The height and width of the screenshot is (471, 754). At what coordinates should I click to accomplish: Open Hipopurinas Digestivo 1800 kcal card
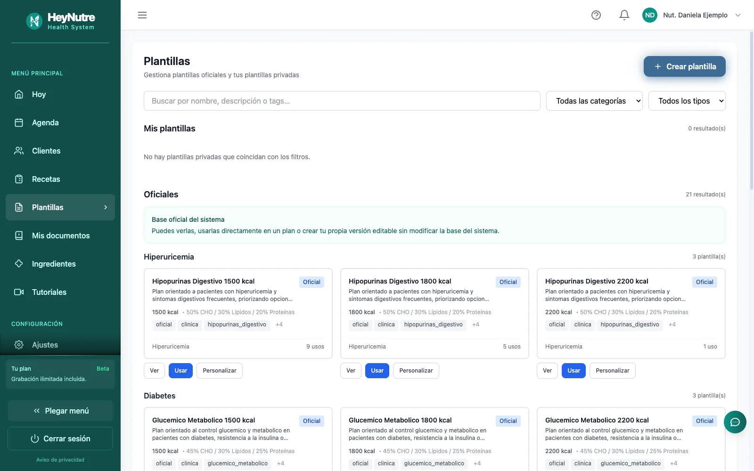434,313
